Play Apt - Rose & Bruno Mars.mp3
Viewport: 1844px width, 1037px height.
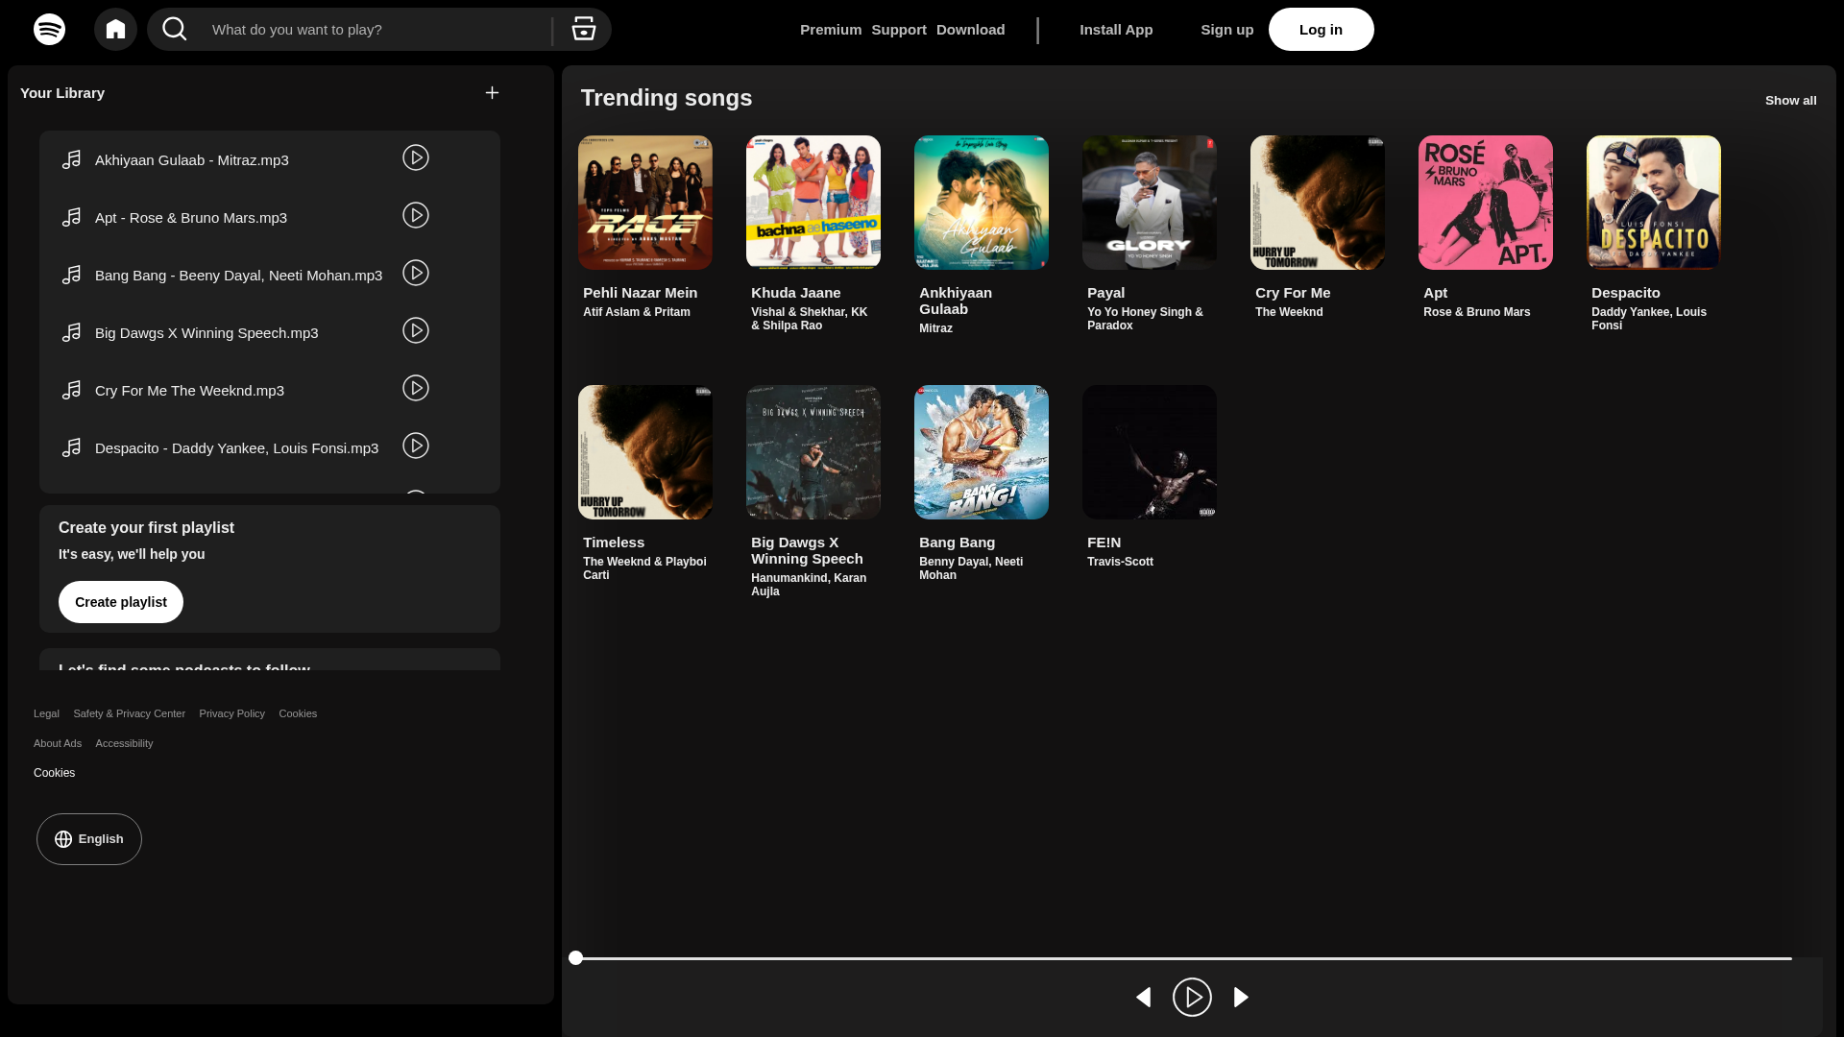tap(416, 215)
